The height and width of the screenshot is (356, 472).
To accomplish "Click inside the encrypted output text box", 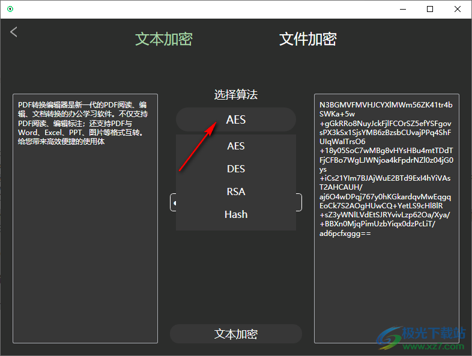I will (x=387, y=219).
